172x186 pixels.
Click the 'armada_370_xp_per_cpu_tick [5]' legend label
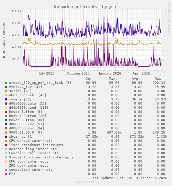tap(40, 83)
